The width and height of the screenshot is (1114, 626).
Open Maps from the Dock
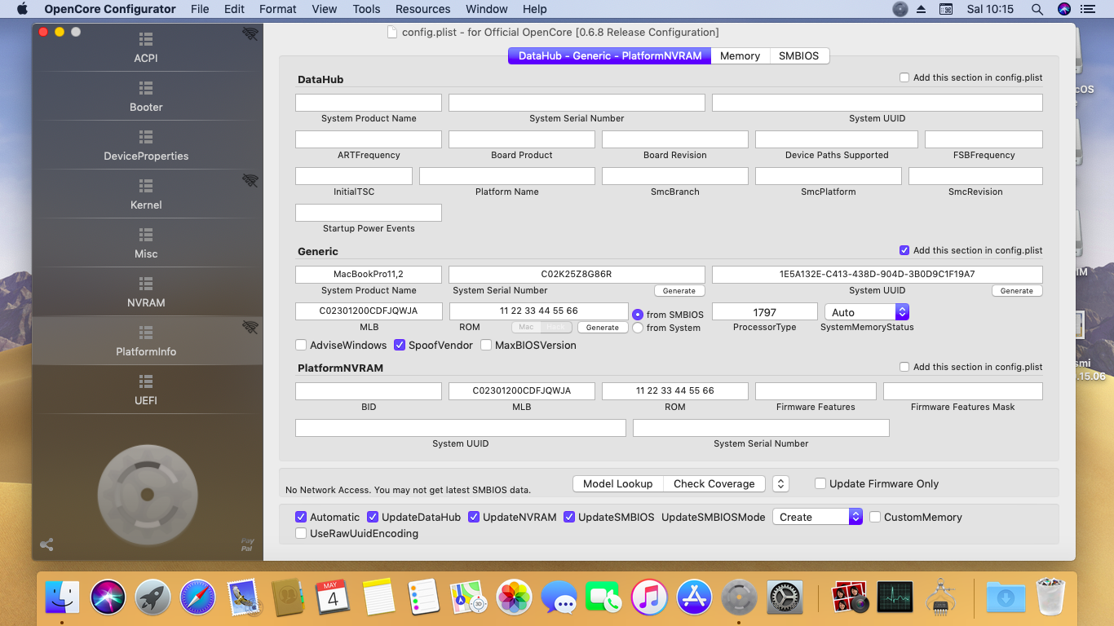[x=469, y=597]
